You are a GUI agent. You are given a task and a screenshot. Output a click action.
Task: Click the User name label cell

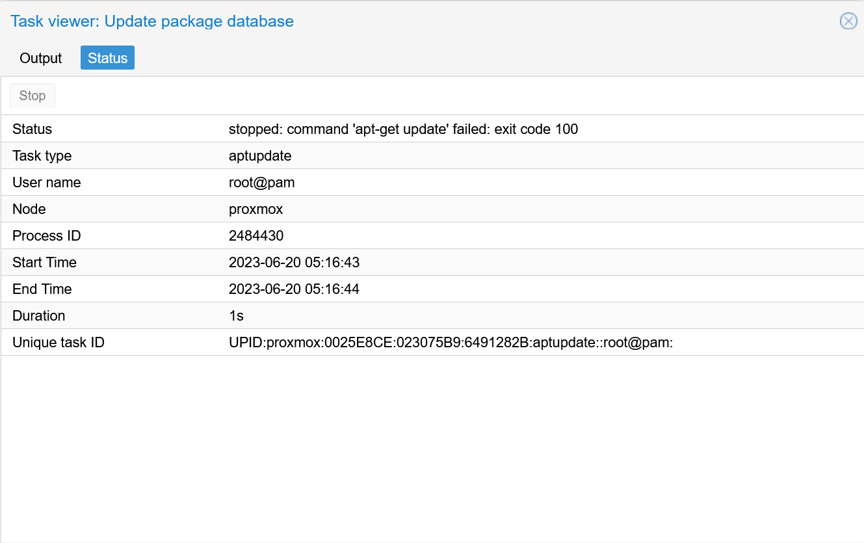47,182
